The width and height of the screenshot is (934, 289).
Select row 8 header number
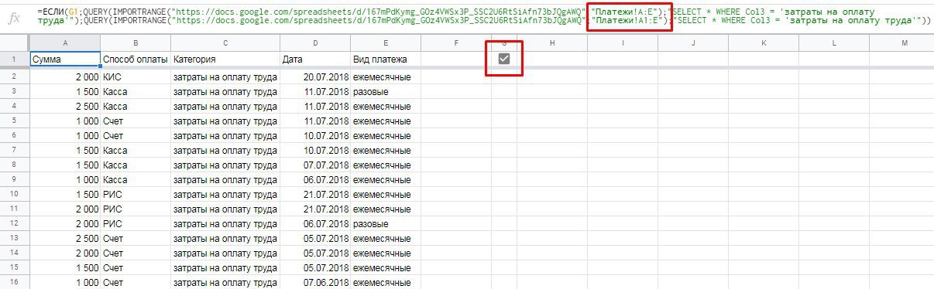click(15, 165)
